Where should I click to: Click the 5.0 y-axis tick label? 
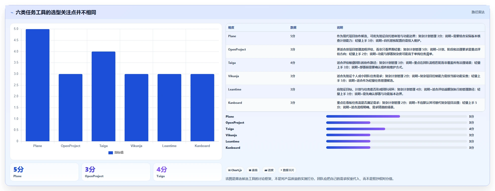[x=16, y=29]
